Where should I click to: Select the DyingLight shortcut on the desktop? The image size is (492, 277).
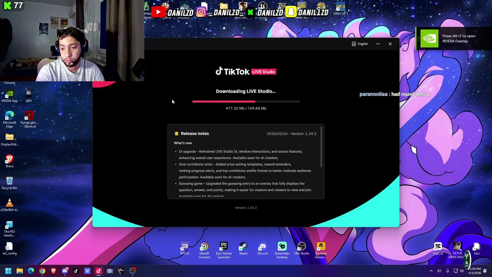tap(29, 120)
